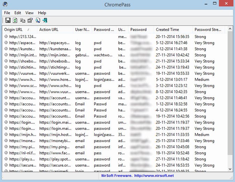Select row icon for https://play.s...
235x182 pixels.
click(6, 159)
